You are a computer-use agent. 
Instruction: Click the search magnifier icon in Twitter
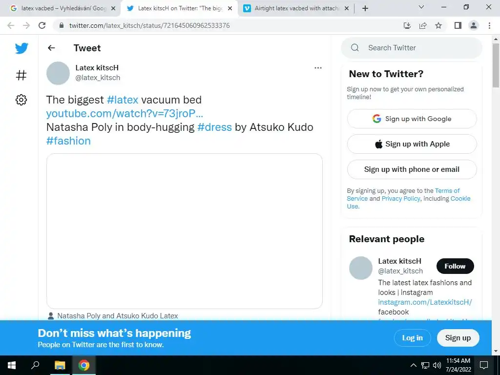(x=355, y=47)
